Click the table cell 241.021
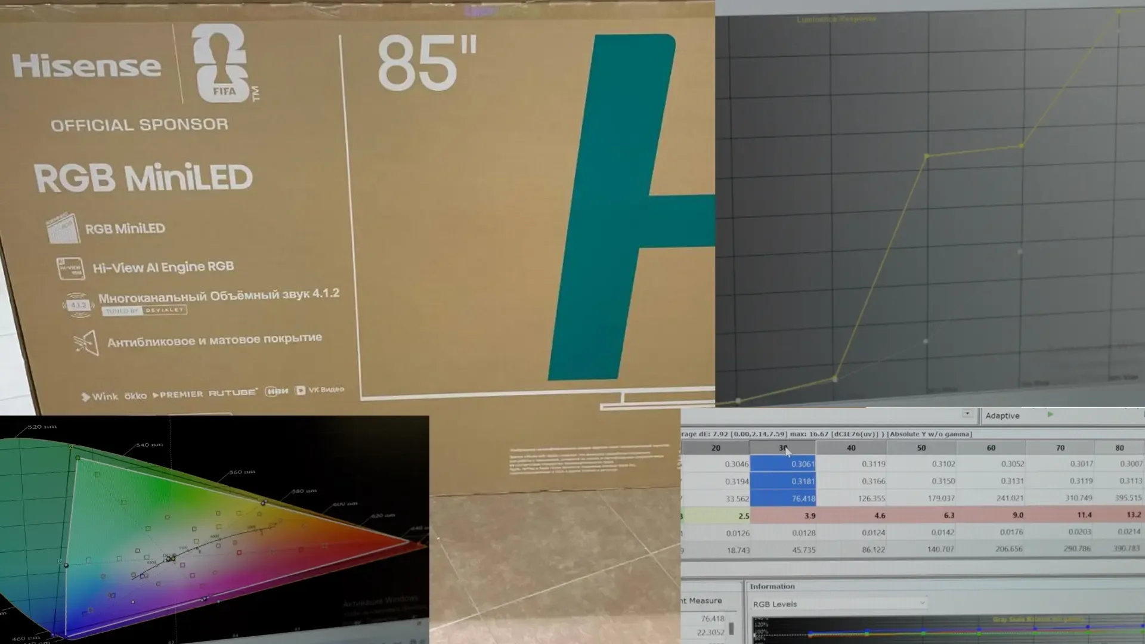 click(991, 499)
